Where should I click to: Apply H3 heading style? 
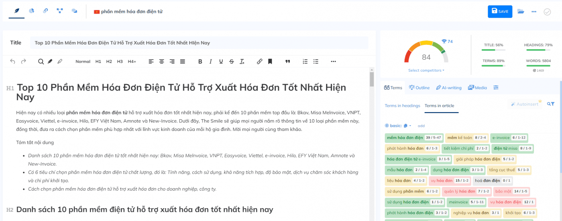tap(120, 61)
